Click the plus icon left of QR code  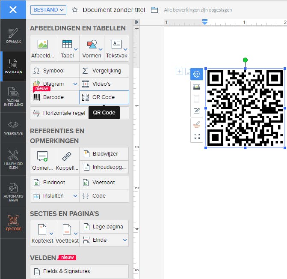(x=179, y=71)
